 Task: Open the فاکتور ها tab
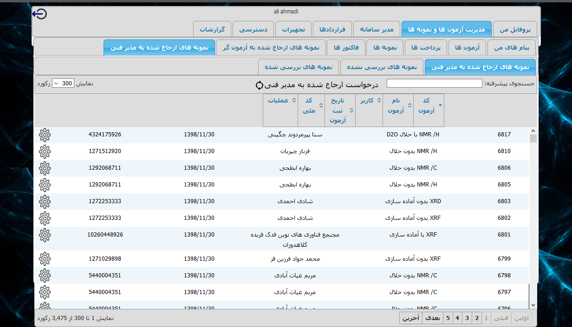point(346,48)
